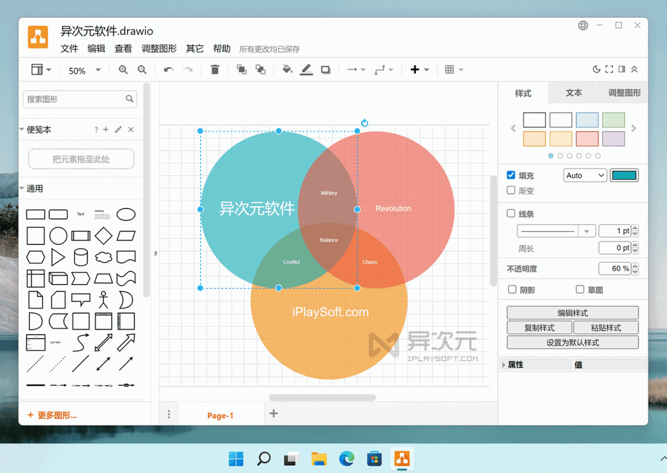Viewport: 667px width, 473px height.
Task: Enter fullscreen mode
Action: coord(609,69)
